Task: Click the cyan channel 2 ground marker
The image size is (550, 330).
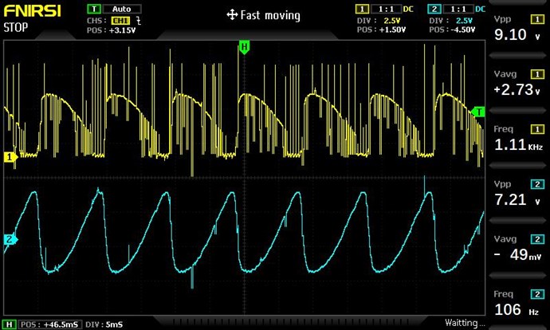Action: [x=10, y=239]
